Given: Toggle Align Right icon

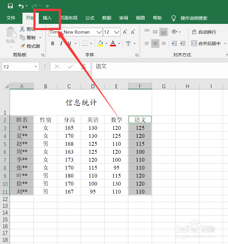Looking at the screenshot, I should coord(164,43).
